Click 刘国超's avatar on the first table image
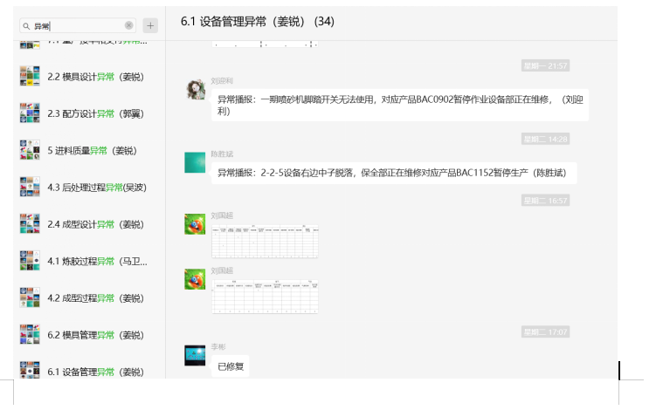 [x=196, y=224]
